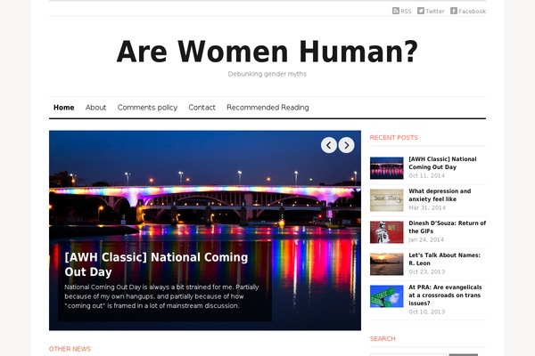Open featured slide title National Coming Out Day
Viewport: 535px width, 356px height.
click(x=156, y=264)
